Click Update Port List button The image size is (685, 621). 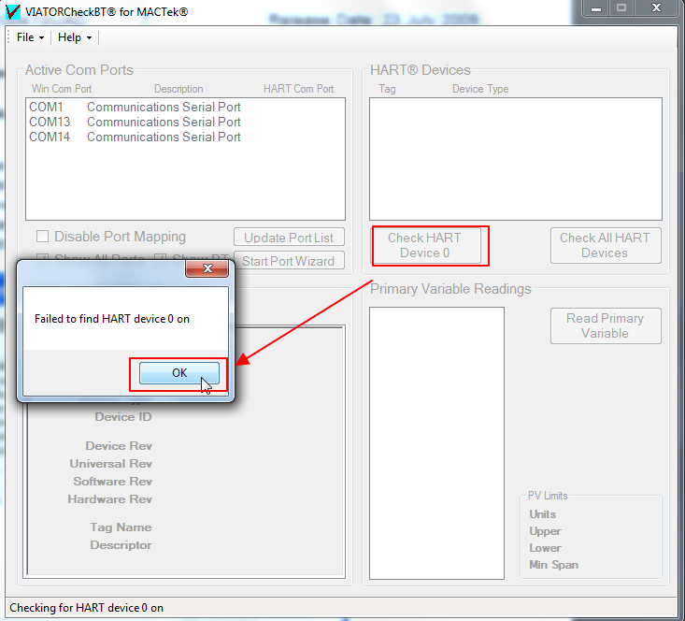click(x=289, y=238)
